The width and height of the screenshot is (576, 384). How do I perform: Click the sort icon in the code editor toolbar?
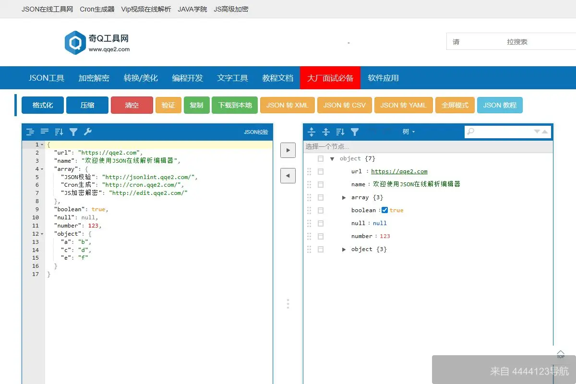coord(59,132)
